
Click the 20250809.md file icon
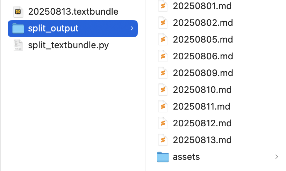[x=163, y=73]
